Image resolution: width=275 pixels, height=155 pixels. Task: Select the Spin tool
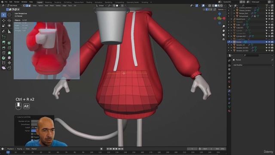tap(4, 58)
